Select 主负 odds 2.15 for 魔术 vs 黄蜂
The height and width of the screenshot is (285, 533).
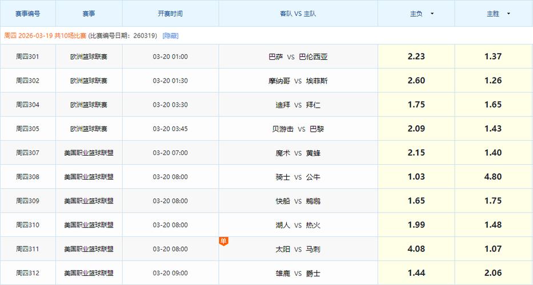pos(416,153)
